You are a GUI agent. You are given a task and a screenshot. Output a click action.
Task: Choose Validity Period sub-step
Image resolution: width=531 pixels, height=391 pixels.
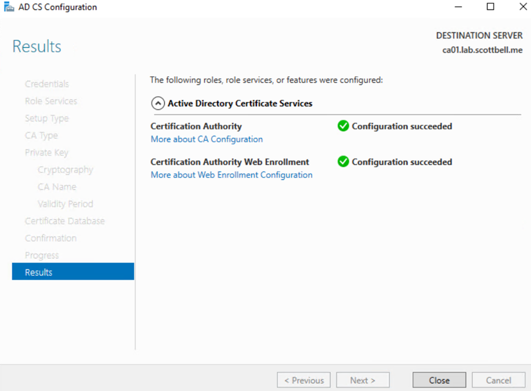pyautogui.click(x=65, y=204)
